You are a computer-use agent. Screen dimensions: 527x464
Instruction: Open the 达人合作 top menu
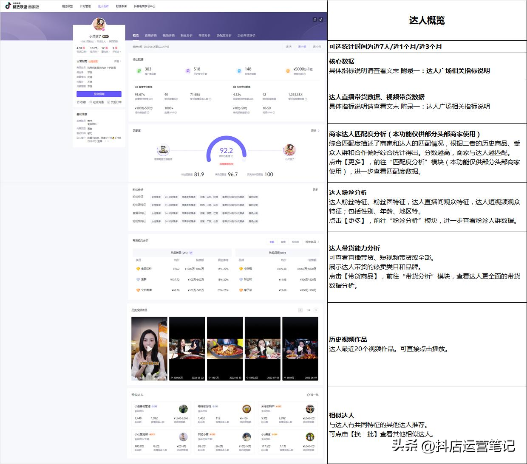tap(103, 6)
